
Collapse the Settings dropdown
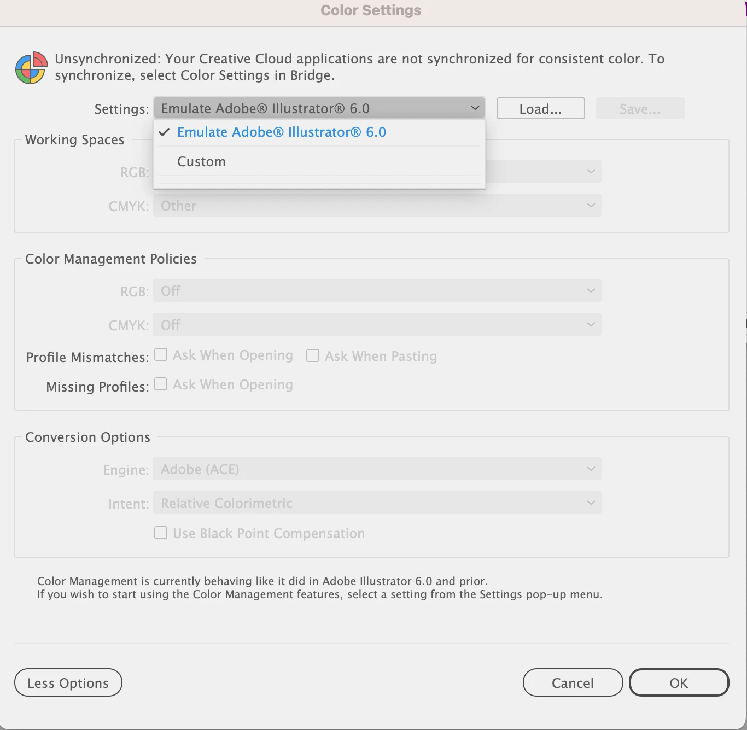point(319,108)
